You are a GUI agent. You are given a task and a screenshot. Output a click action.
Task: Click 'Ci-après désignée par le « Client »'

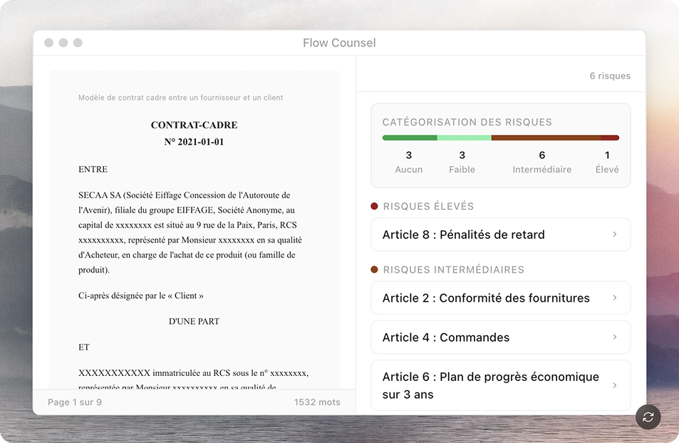coord(141,295)
